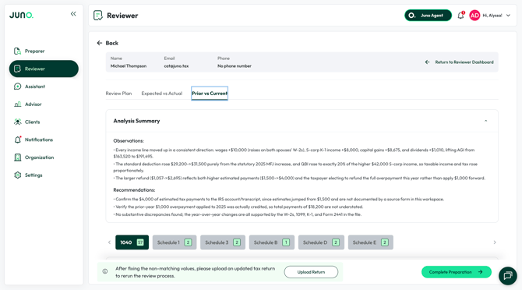The height and width of the screenshot is (290, 522).
Task: Select the Schedule B chip
Action: (272, 242)
